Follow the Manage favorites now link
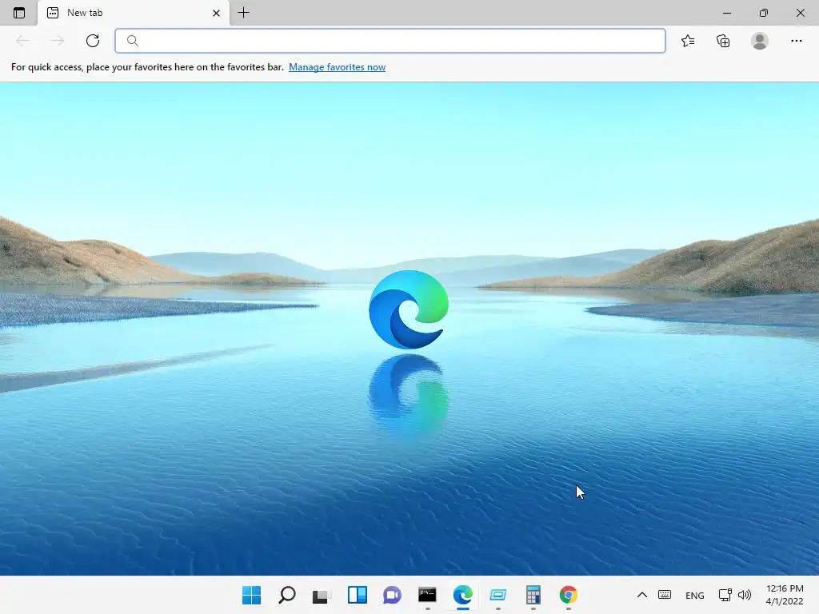The height and width of the screenshot is (614, 819). [x=337, y=67]
